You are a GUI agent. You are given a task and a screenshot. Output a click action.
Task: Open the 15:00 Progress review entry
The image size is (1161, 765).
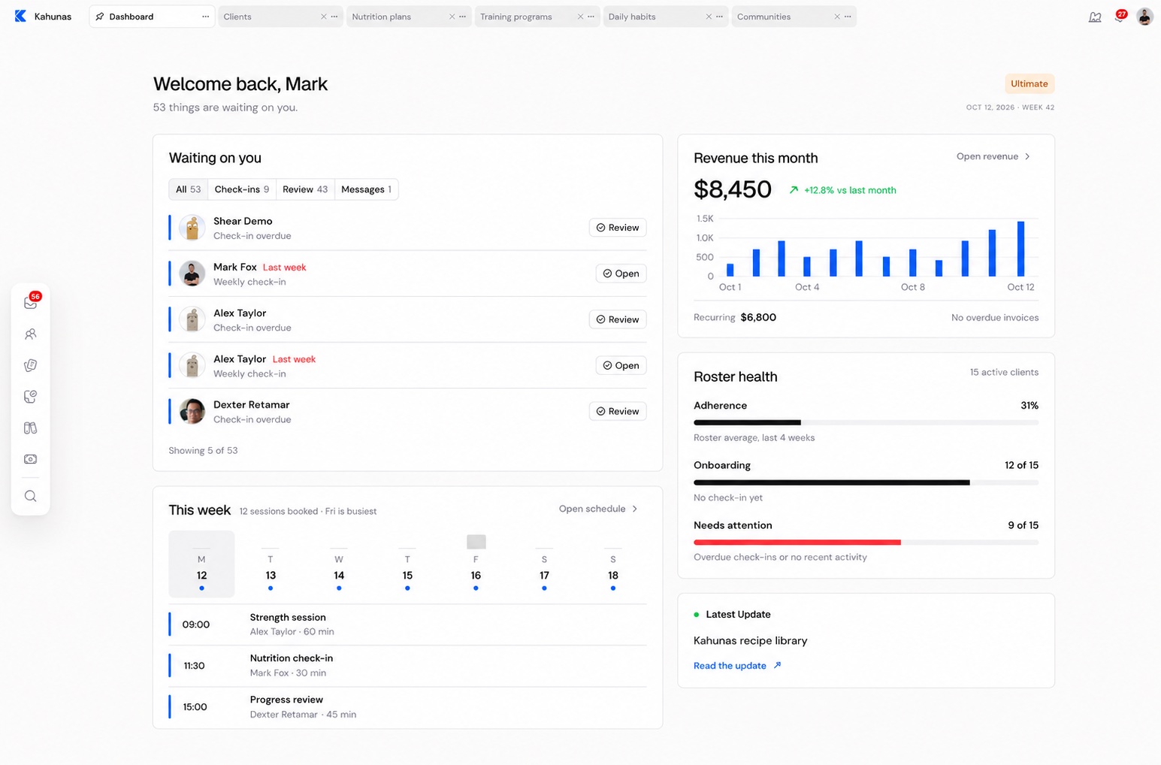407,707
